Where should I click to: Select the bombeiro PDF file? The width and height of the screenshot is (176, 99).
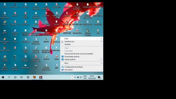(46, 14)
